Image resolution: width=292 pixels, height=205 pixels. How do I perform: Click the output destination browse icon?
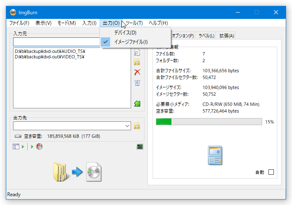pyautogui.click(x=137, y=126)
